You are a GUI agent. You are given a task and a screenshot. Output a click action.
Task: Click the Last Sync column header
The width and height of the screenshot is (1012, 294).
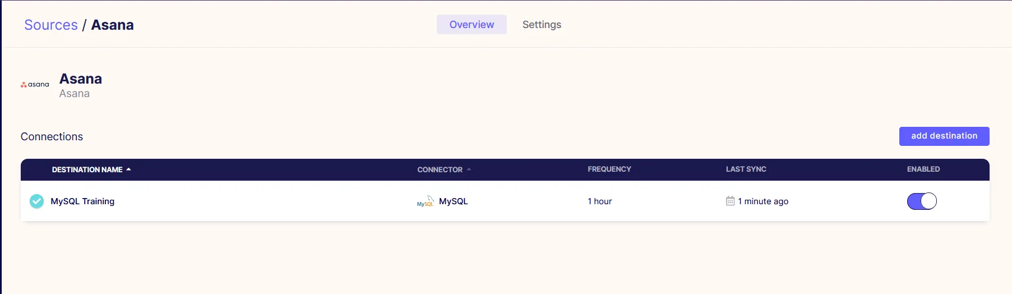pos(746,169)
